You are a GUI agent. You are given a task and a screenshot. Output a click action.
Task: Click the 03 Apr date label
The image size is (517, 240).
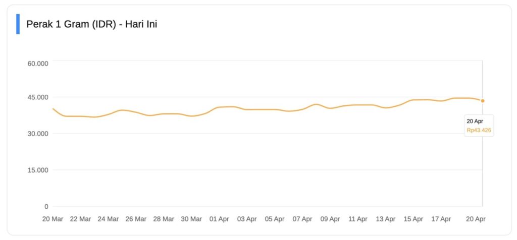tap(247, 219)
